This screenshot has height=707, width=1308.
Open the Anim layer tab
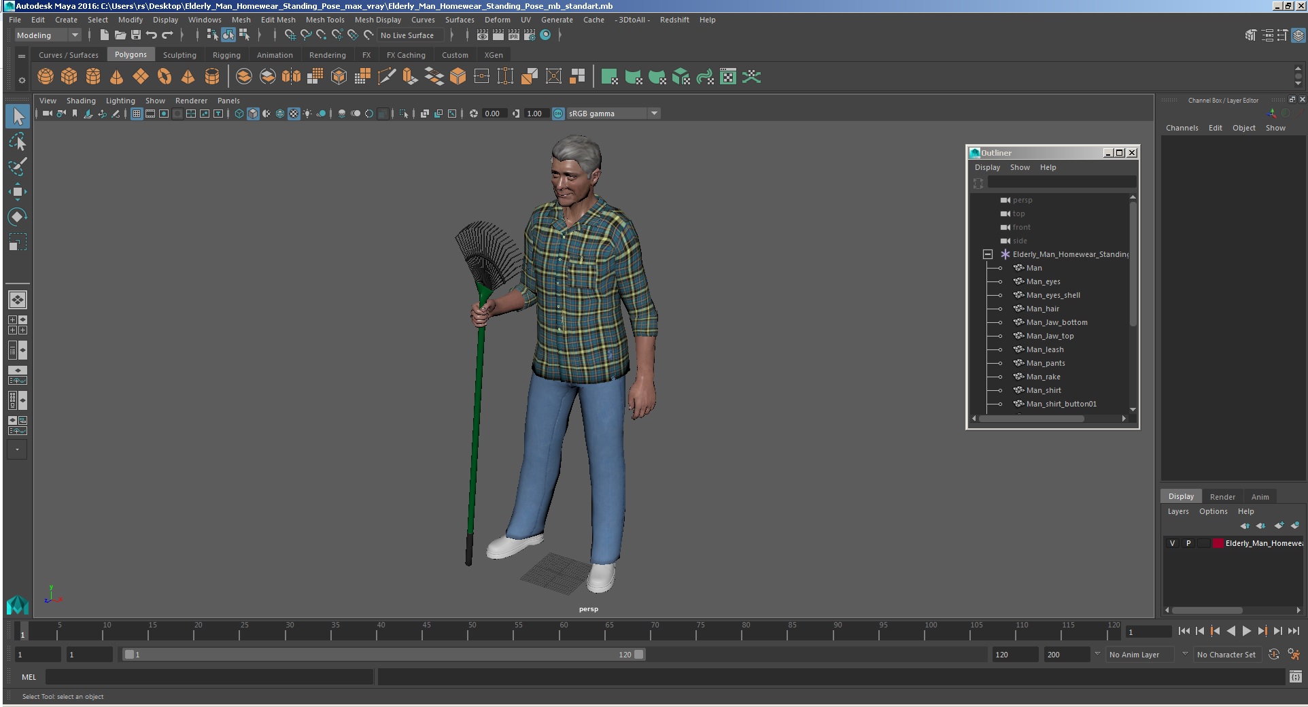click(1260, 496)
